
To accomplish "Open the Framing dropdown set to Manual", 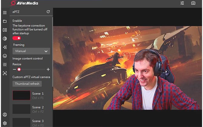I will click(31, 51).
